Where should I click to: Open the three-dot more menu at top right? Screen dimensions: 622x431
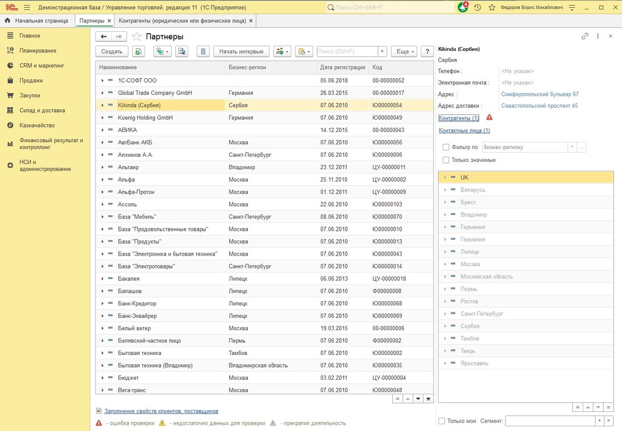click(598, 36)
